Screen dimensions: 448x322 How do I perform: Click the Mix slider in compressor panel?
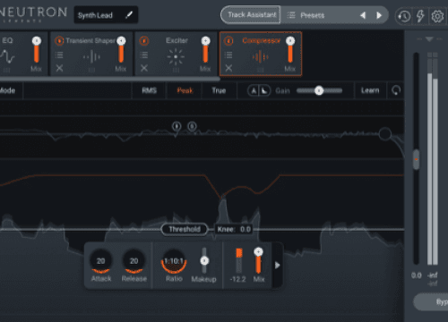click(x=258, y=260)
